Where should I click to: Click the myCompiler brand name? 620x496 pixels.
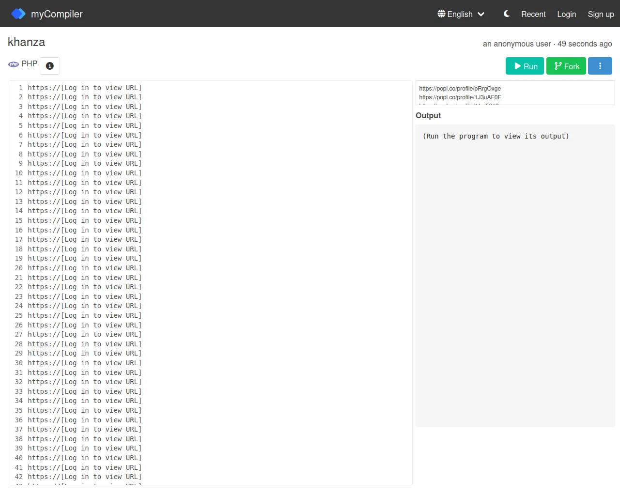click(x=57, y=14)
